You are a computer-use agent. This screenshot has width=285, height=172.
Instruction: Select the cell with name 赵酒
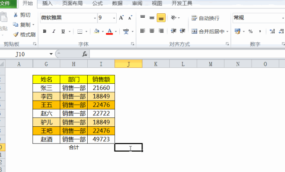coord(46,139)
